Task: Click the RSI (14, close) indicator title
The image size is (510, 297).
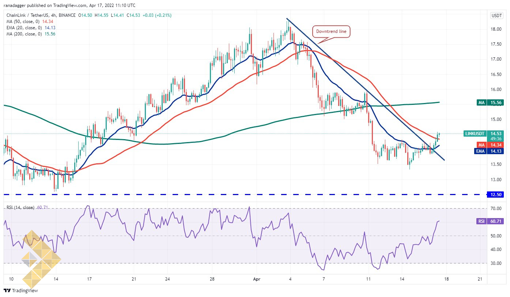Action: 20,207
